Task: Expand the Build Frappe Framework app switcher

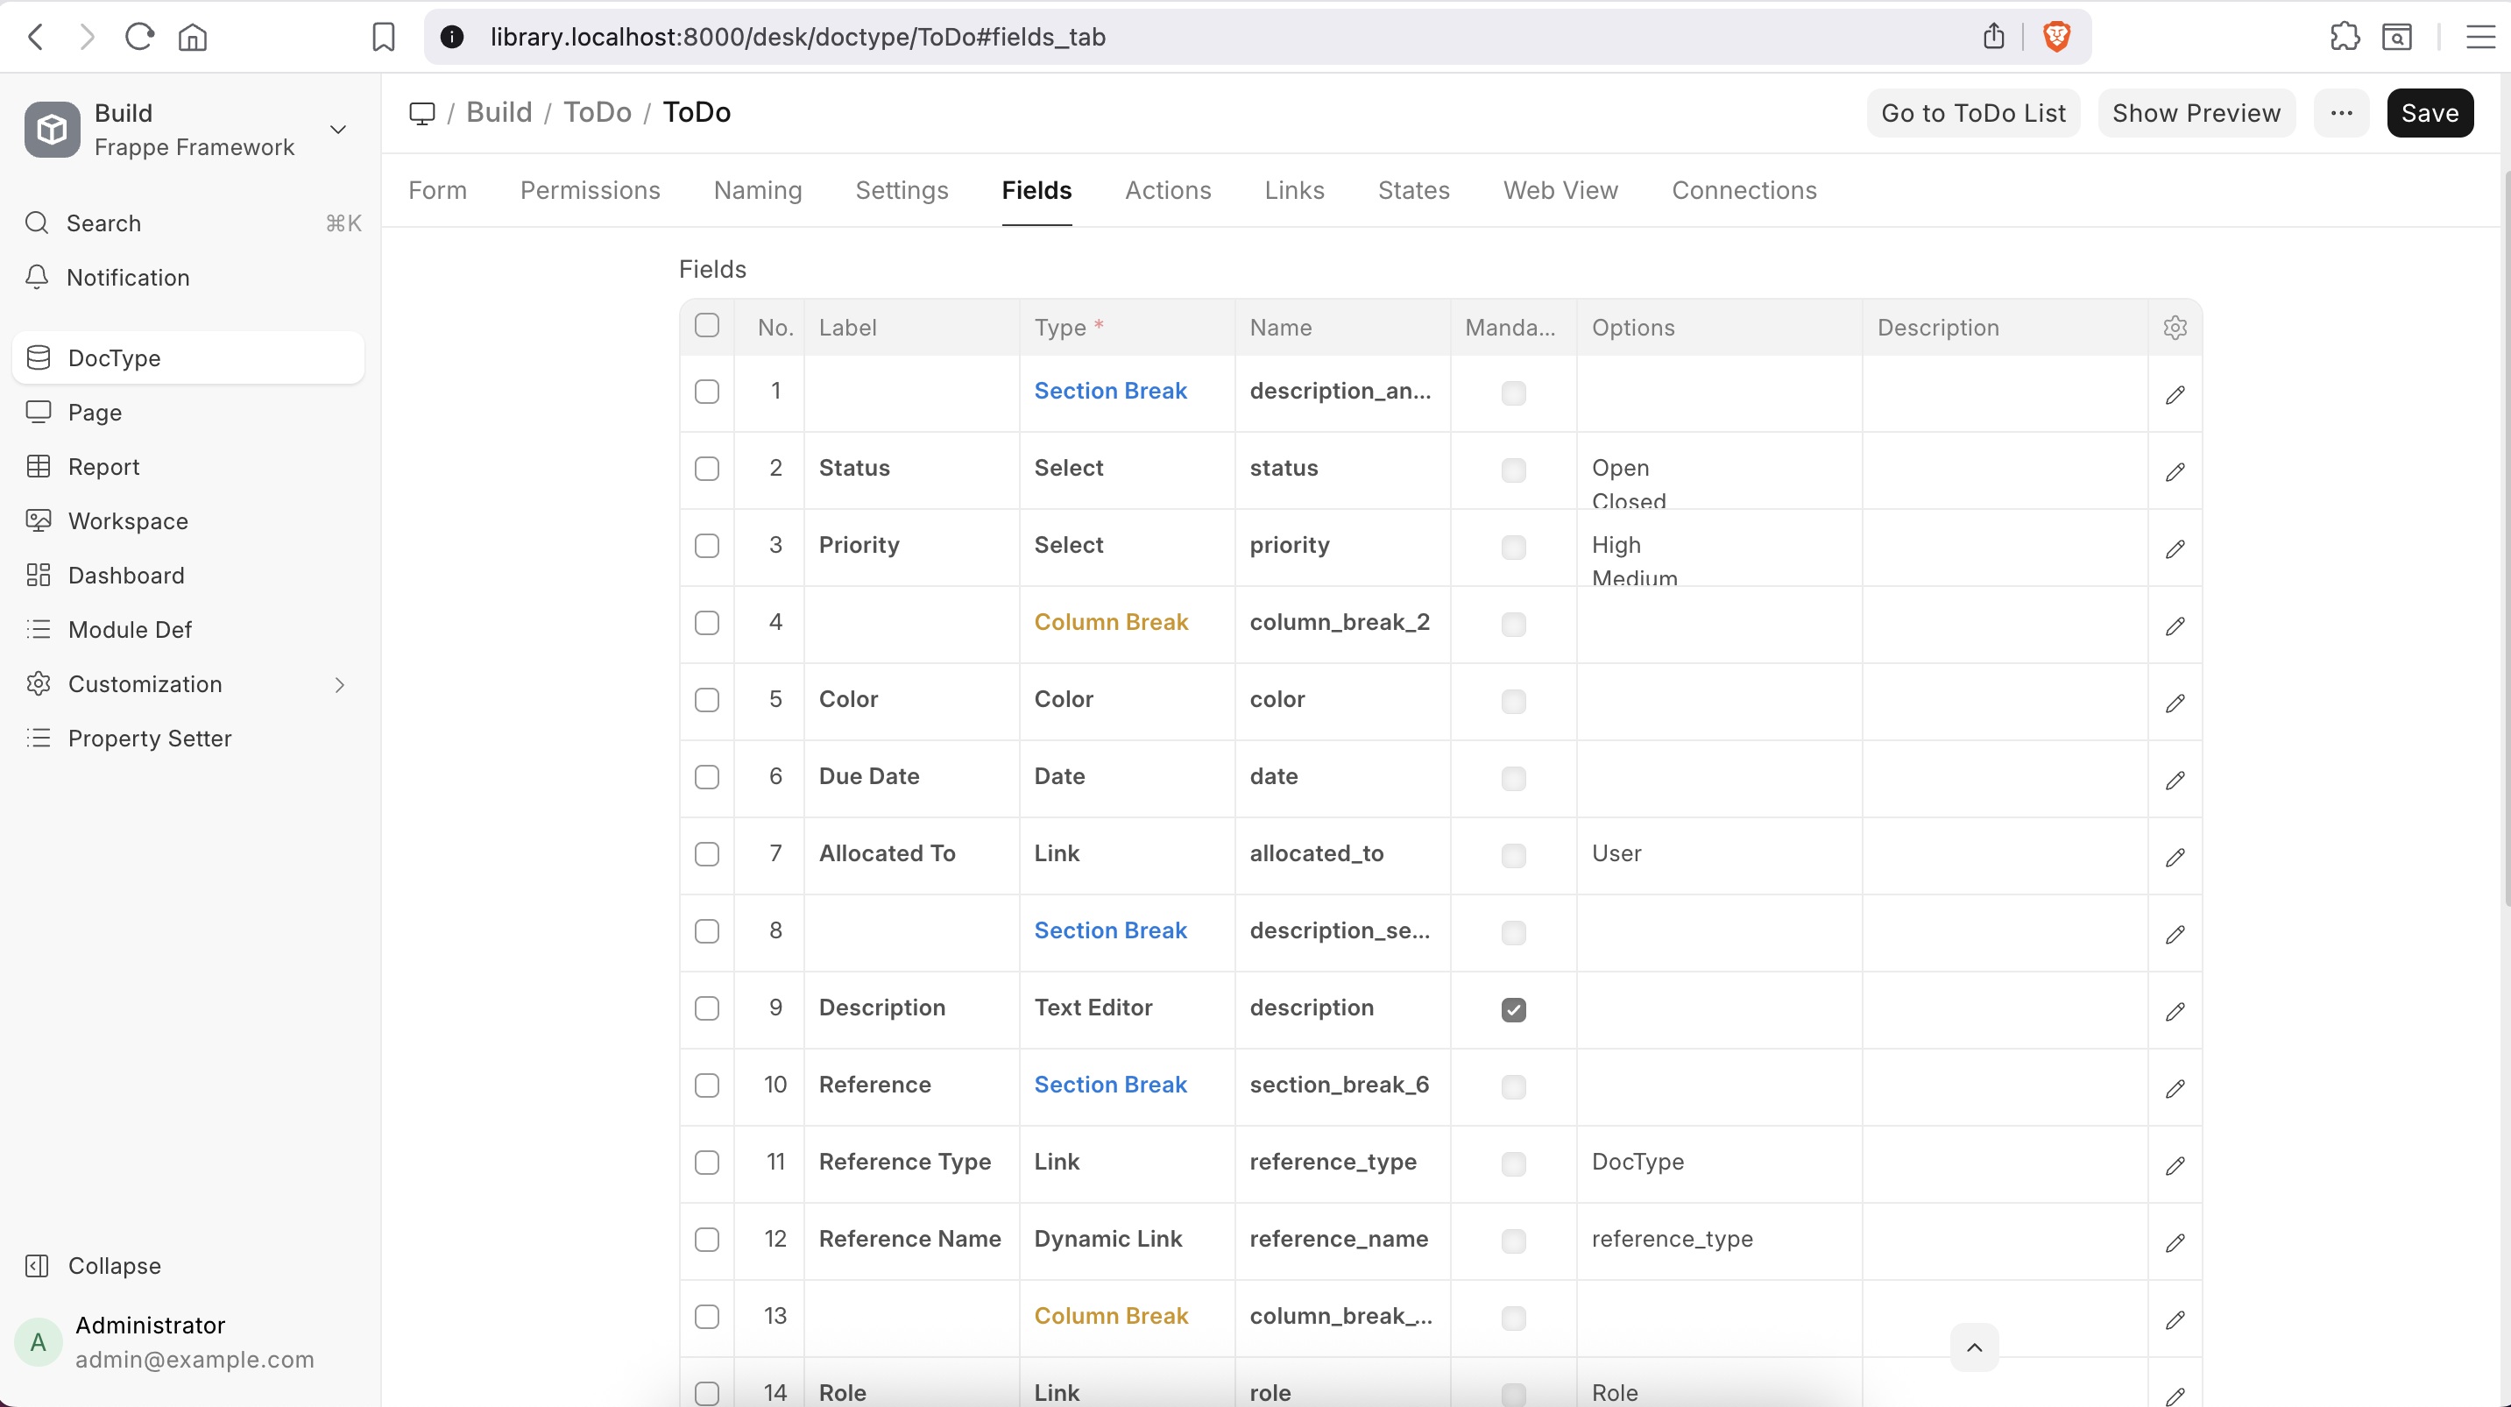Action: tap(338, 130)
